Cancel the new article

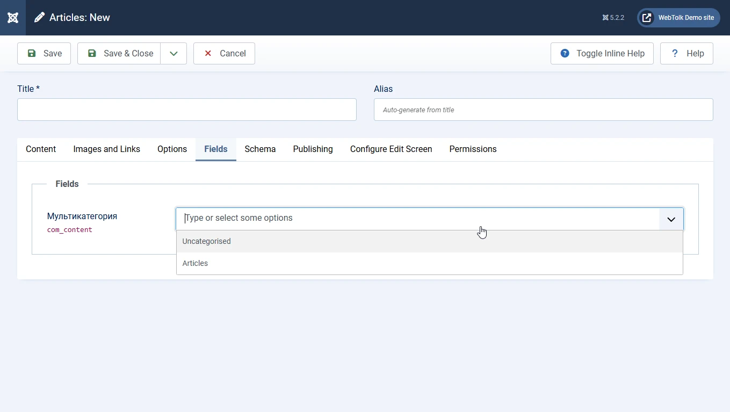point(224,54)
